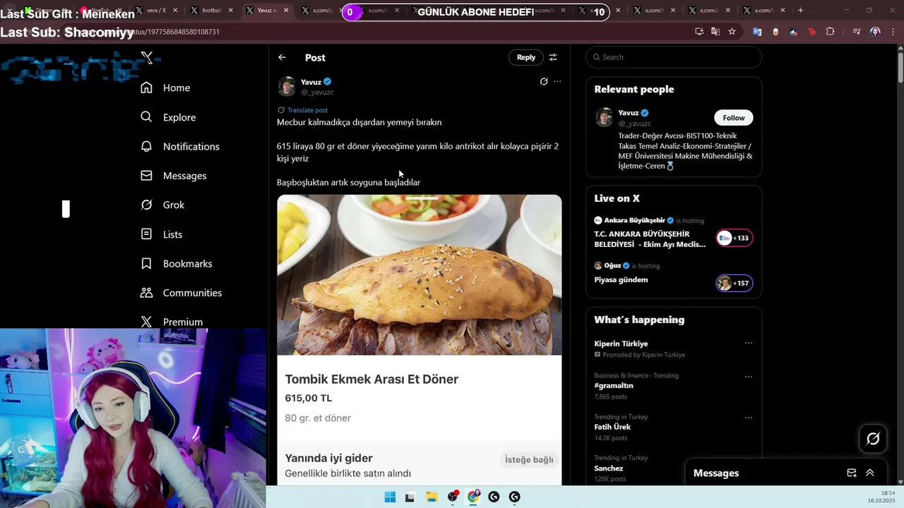Click in the Search field
The height and width of the screenshot is (508, 904).
pyautogui.click(x=674, y=57)
